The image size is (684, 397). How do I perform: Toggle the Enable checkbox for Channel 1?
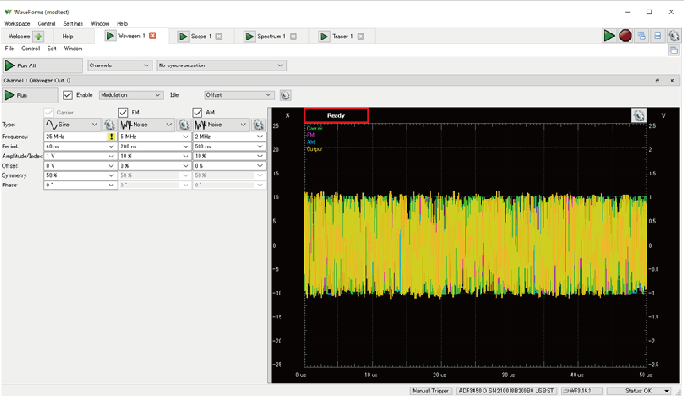point(68,95)
